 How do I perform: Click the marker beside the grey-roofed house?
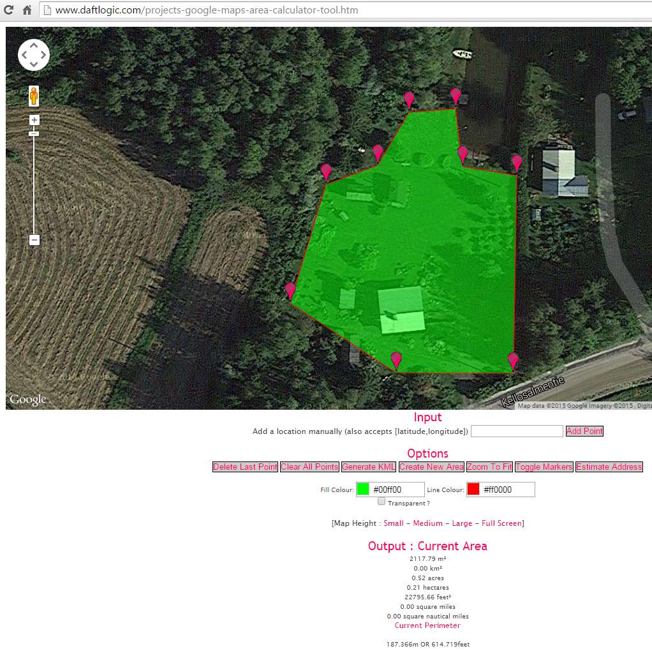pyautogui.click(x=517, y=163)
